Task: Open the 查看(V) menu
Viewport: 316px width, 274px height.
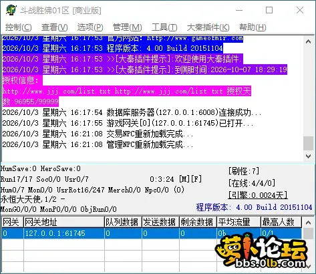Action: click(54, 27)
